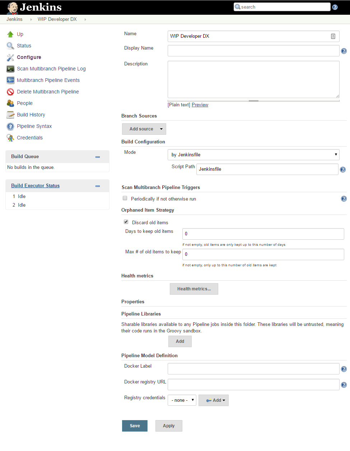
Task: Click the Up navigation link
Action: click(x=20, y=34)
